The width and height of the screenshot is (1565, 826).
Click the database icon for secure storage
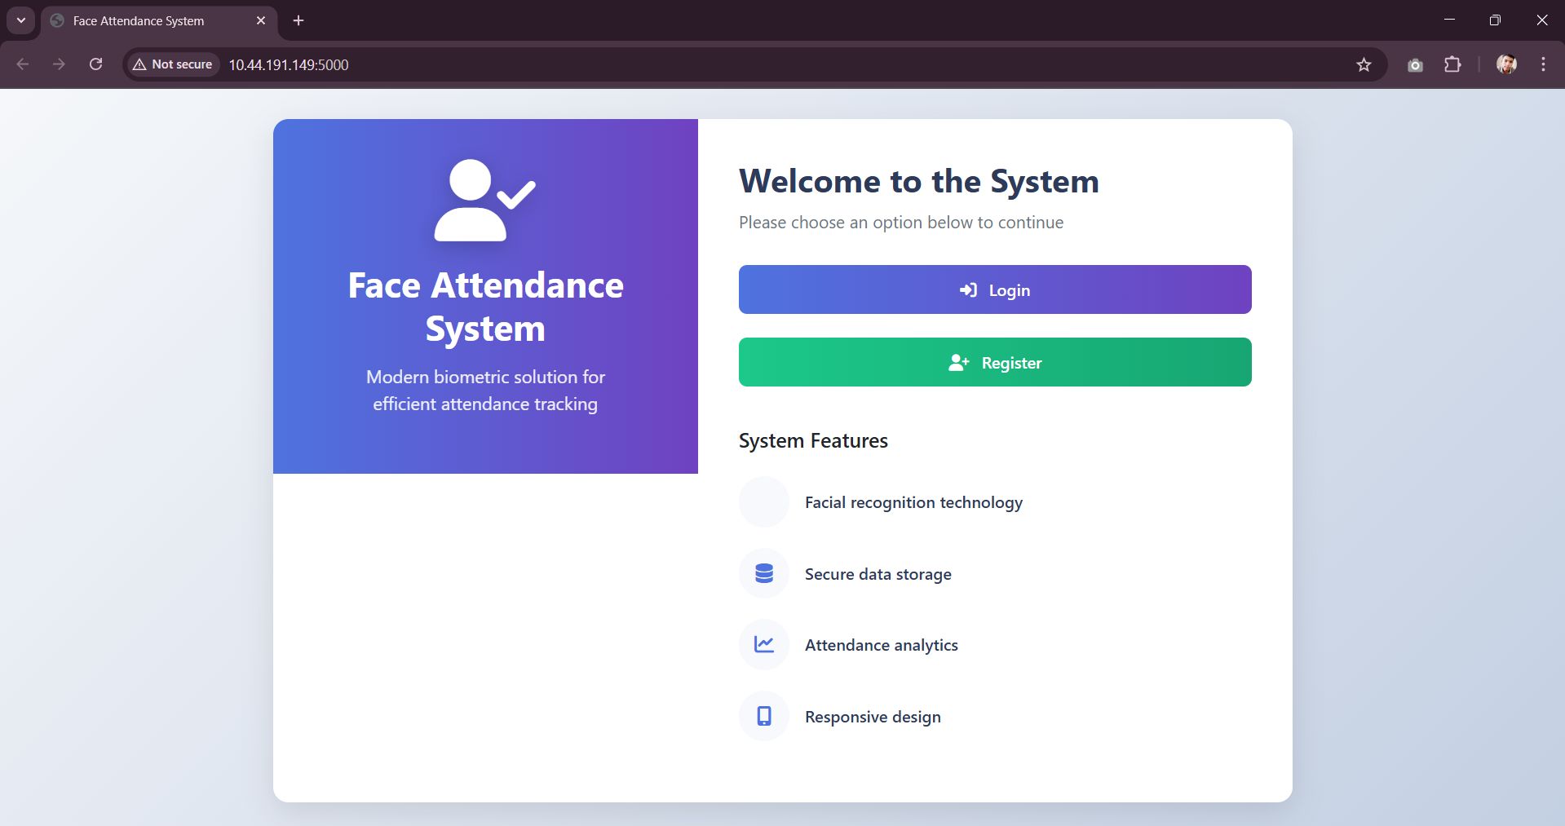point(763,573)
